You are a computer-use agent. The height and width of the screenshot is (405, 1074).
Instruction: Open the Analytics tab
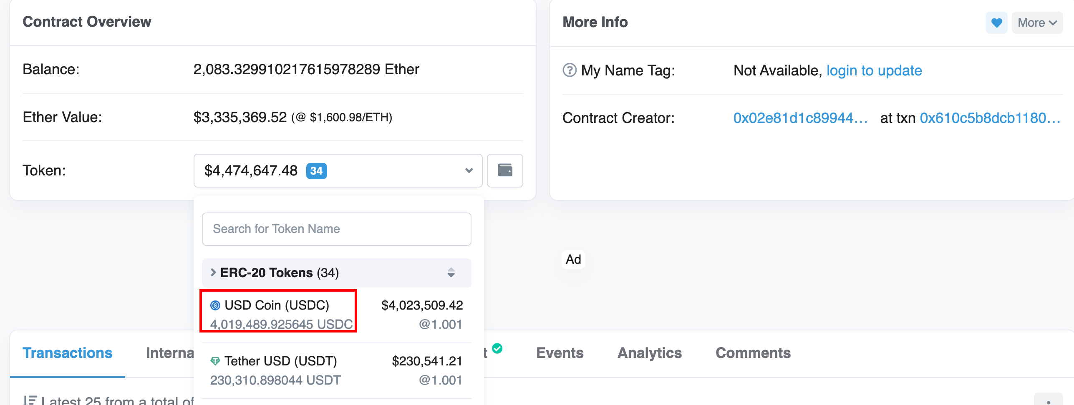point(649,353)
